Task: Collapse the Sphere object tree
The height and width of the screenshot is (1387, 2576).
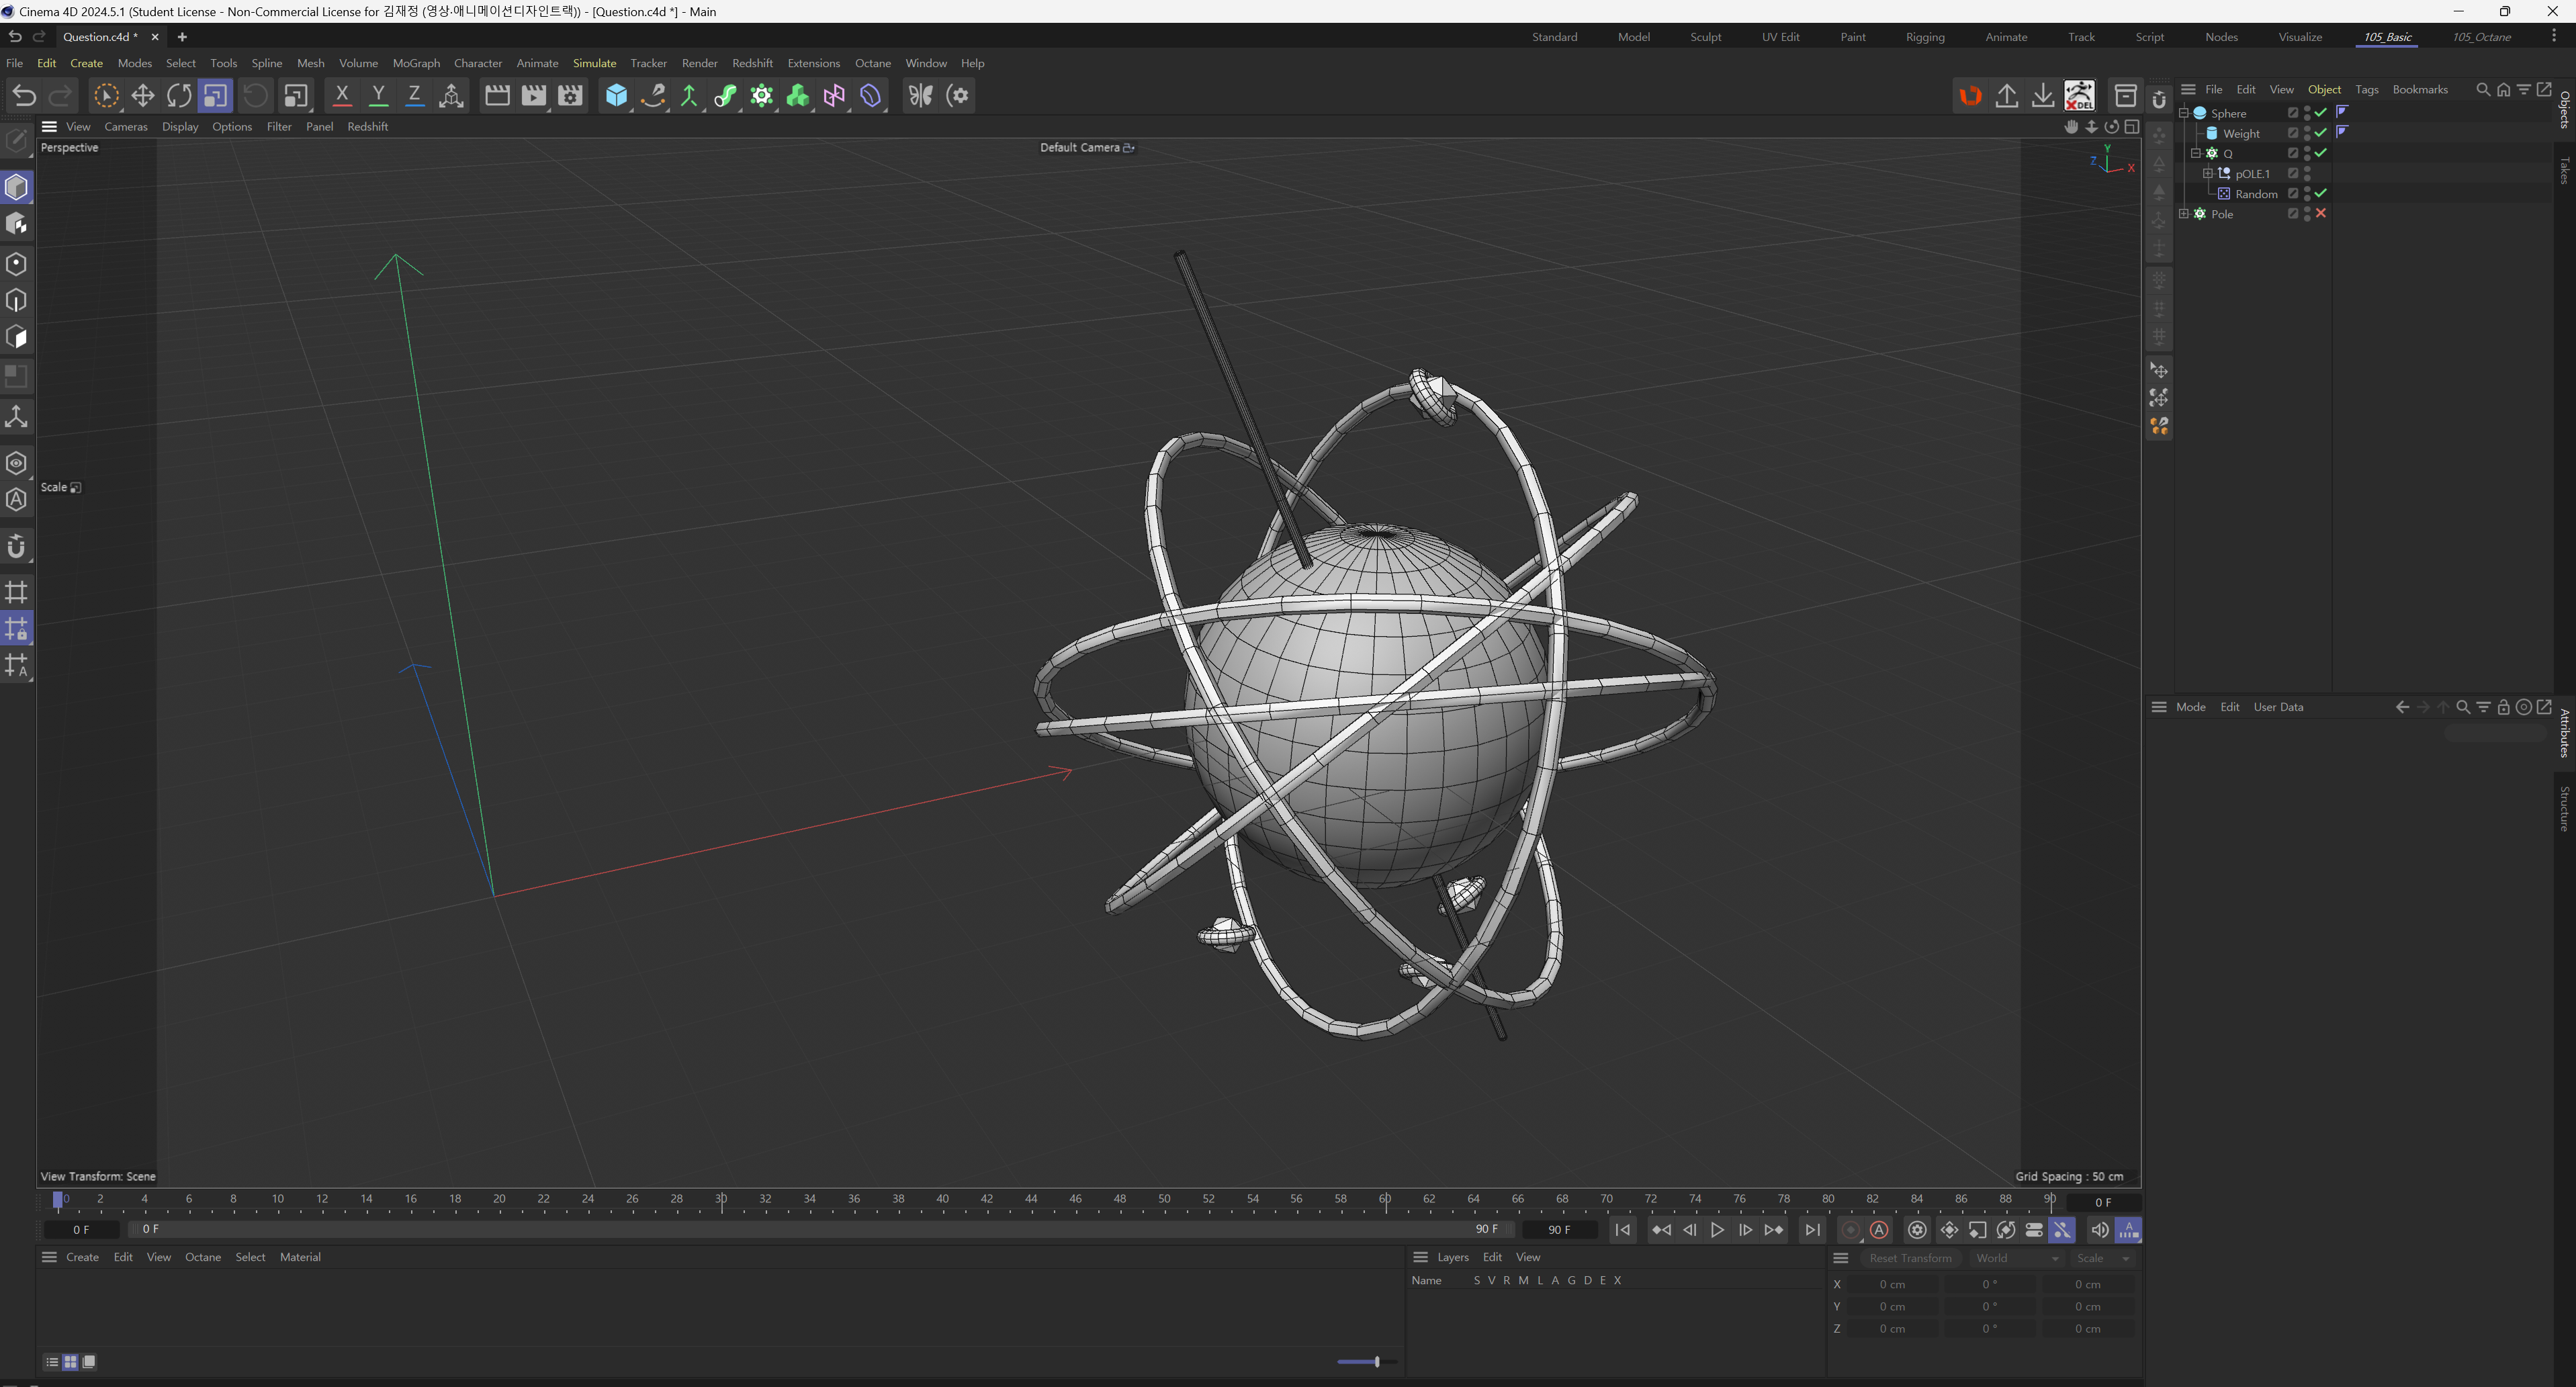Action: click(x=2184, y=113)
